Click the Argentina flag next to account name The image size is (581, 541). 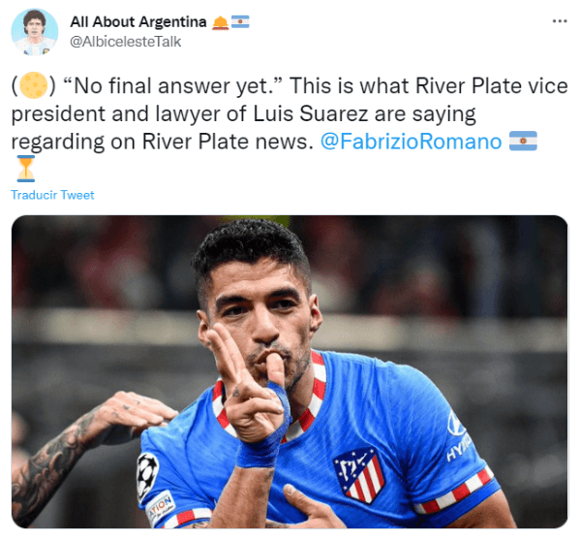[x=240, y=22]
